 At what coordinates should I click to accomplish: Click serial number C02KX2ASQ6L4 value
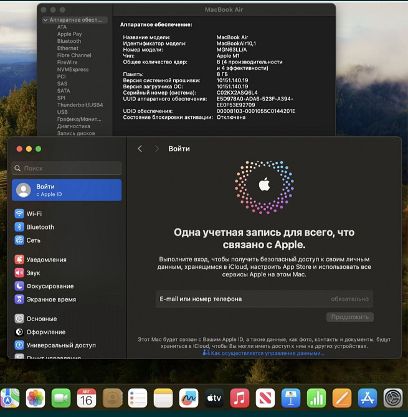(237, 93)
